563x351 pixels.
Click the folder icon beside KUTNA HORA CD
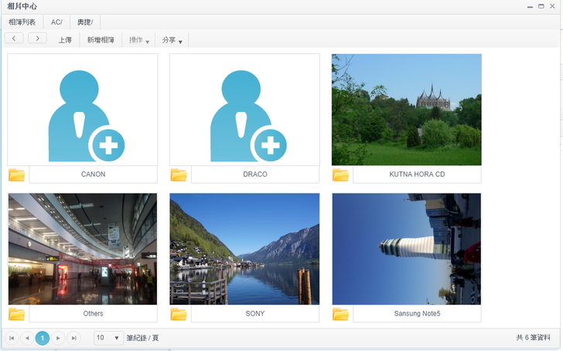pos(340,174)
